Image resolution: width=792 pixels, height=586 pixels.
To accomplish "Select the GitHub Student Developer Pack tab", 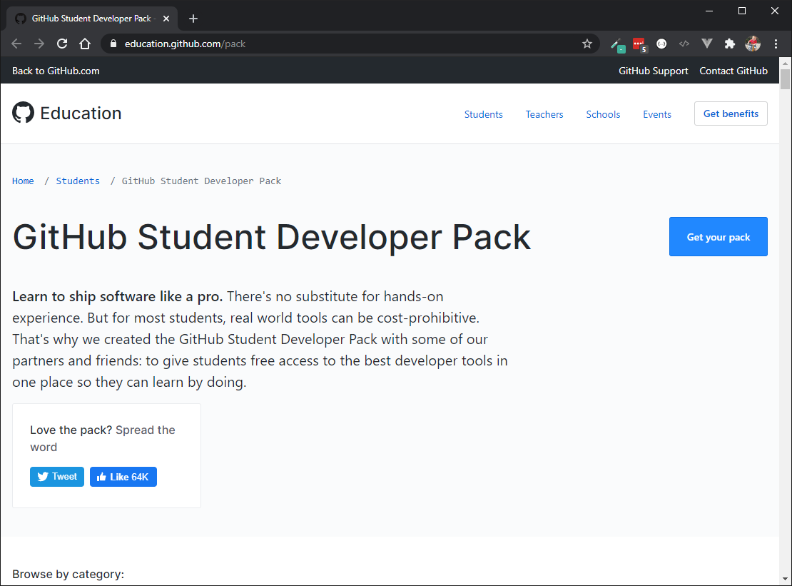I will (x=91, y=19).
